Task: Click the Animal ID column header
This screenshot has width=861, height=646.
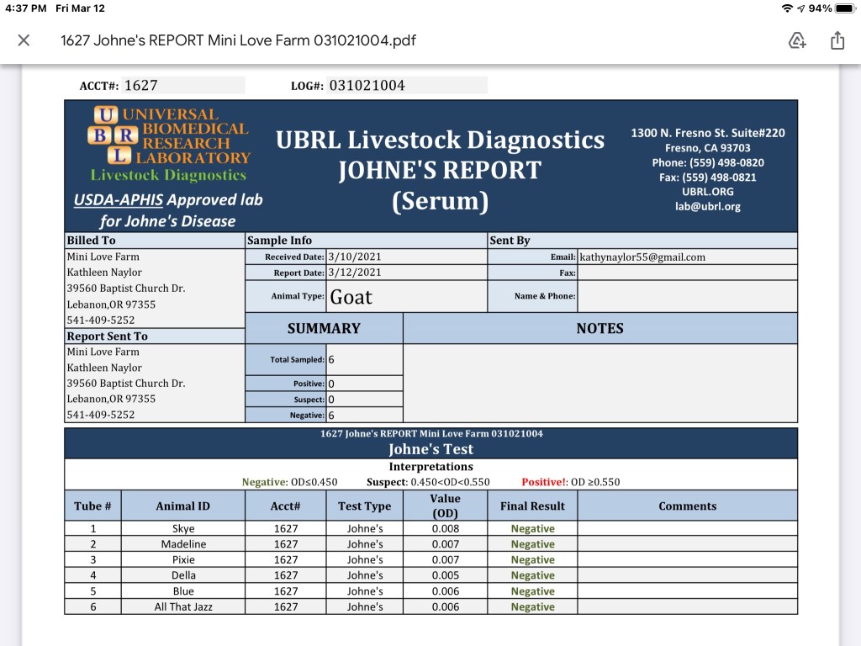Action: [182, 506]
